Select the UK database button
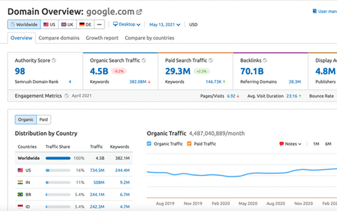The height and width of the screenshot is (211, 337). 67,24
